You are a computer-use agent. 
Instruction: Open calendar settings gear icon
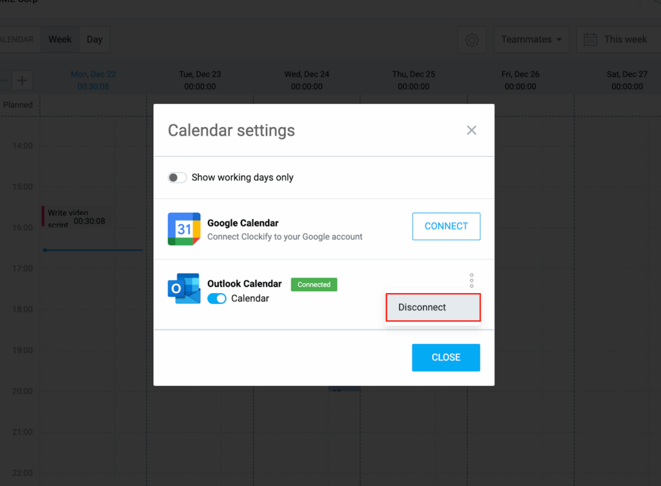pyautogui.click(x=472, y=40)
